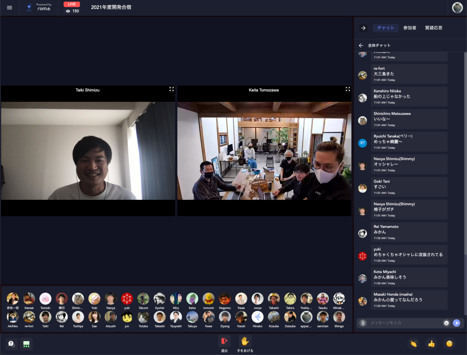Select participant Kyohei avatar
The width and height of the screenshot is (467, 355).
160,298
